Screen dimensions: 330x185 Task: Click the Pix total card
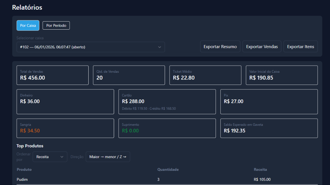[x=269, y=102]
